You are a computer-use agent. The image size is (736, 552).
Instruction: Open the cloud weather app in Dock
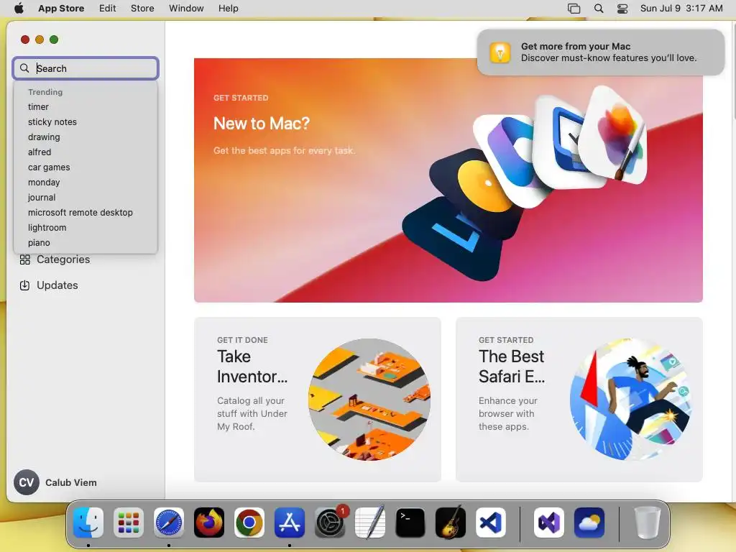pyautogui.click(x=589, y=523)
